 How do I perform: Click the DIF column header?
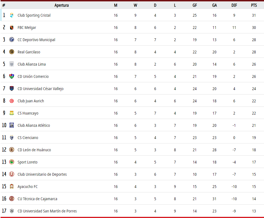[234, 5]
